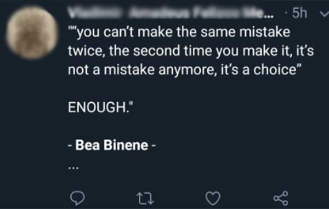This screenshot has height=209, width=329.
Task: Expand the three-dot ellipsis below Bea Binene
Action: click(x=73, y=168)
